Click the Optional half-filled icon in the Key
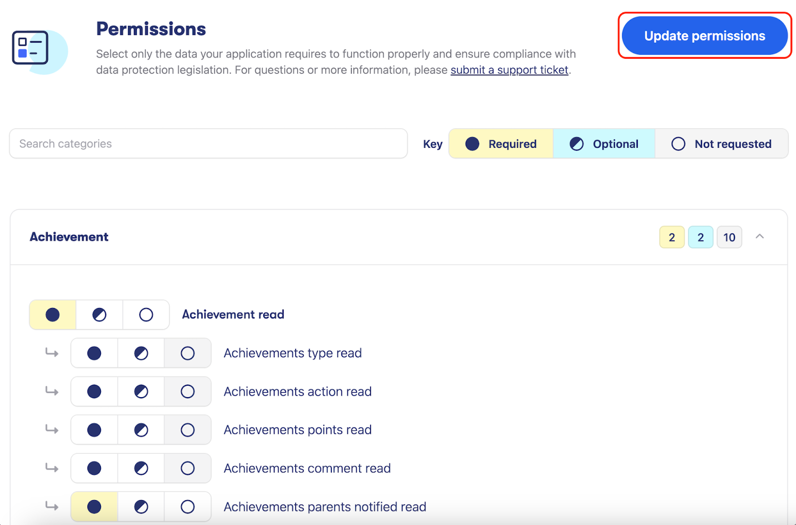796x525 pixels. (576, 144)
